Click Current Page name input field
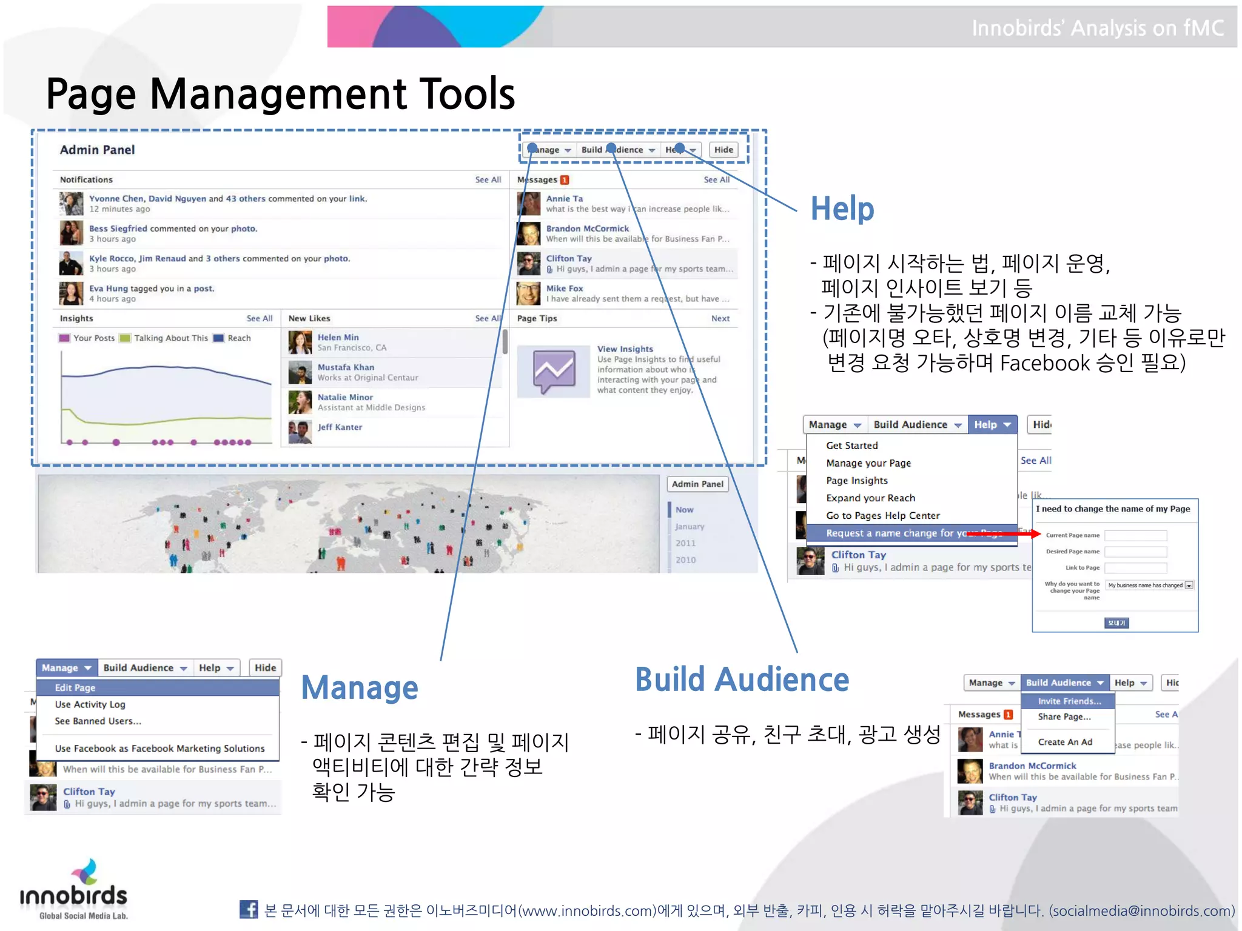Image resolution: width=1242 pixels, height=931 pixels. (1136, 536)
